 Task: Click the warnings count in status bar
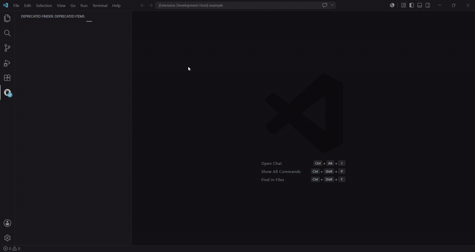[17, 248]
